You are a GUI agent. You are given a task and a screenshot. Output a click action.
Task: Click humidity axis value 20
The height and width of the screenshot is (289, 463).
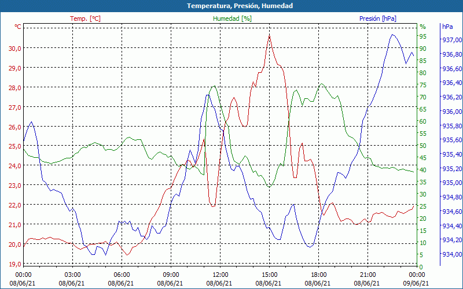(x=423, y=218)
